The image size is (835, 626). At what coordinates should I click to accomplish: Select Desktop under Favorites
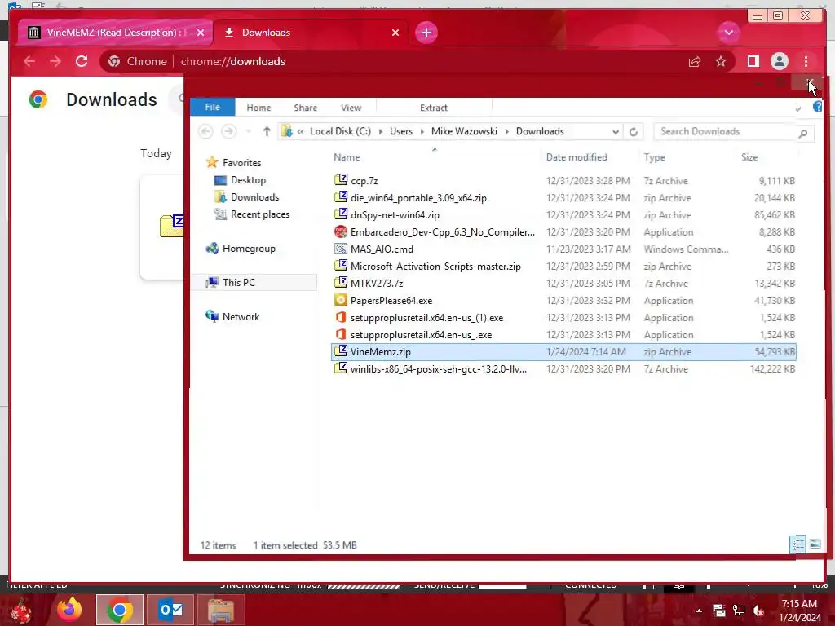248,180
